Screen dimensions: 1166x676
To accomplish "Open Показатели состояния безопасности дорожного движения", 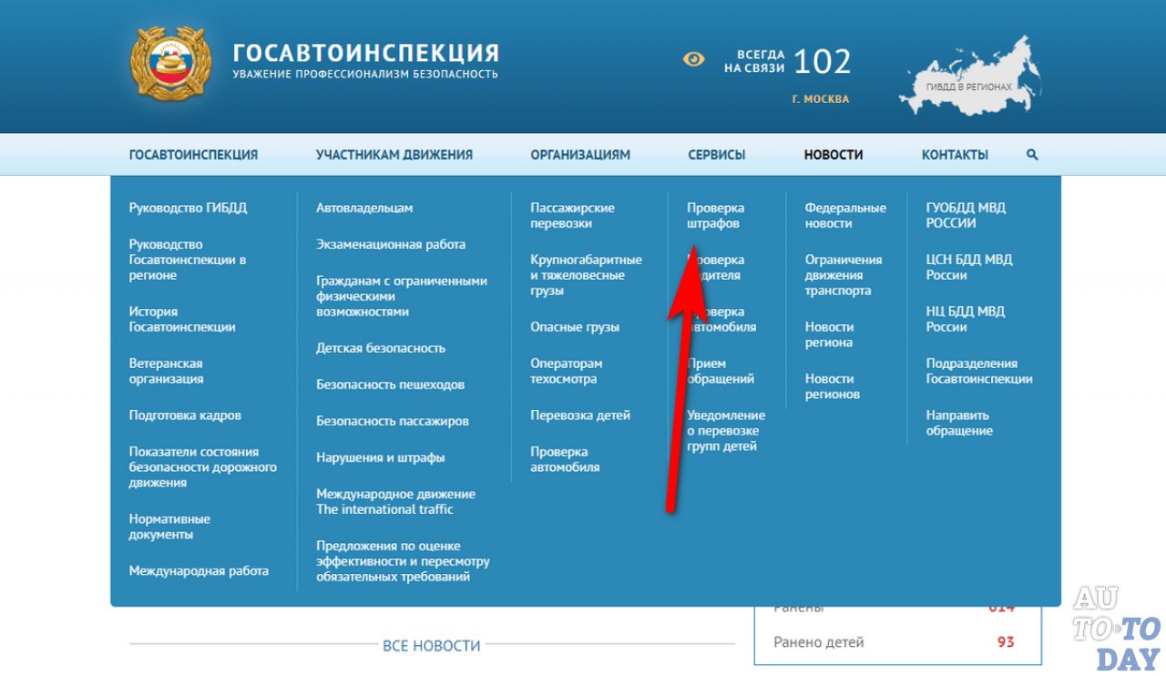I will click(x=203, y=467).
